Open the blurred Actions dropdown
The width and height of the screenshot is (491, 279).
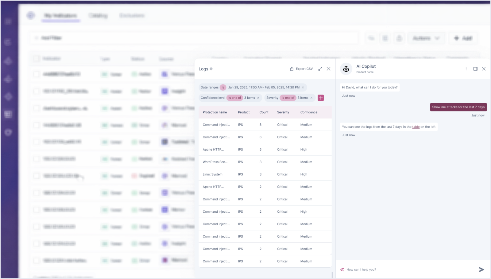426,38
